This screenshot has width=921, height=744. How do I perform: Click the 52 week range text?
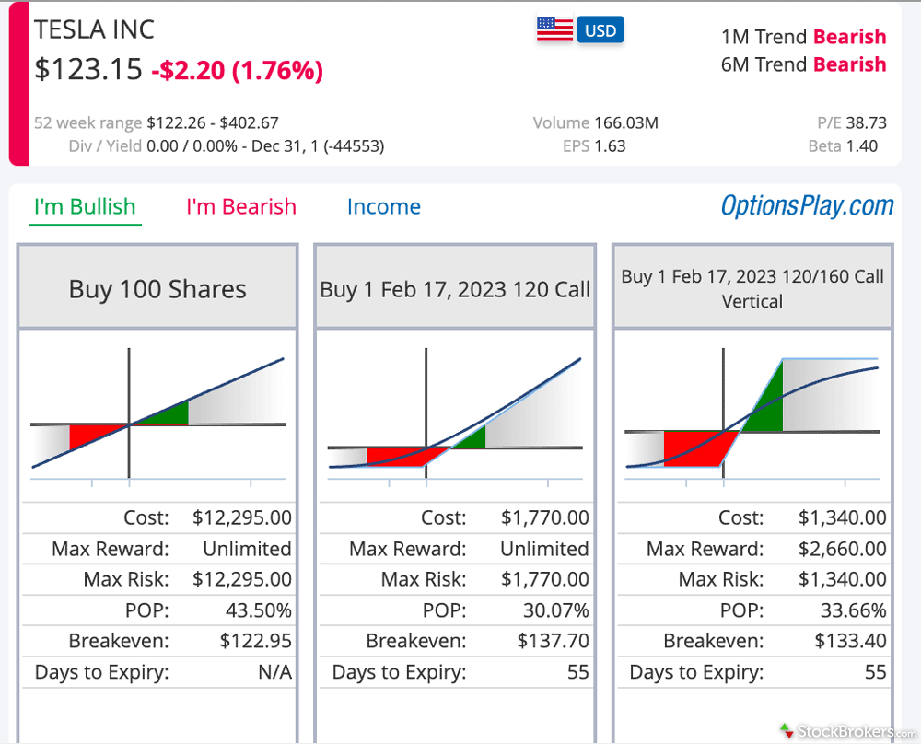click(x=87, y=122)
